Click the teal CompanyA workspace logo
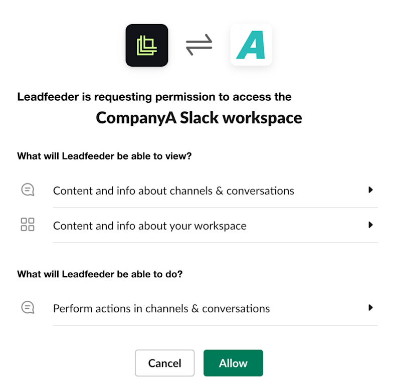The width and height of the screenshot is (401, 385). coord(251,45)
